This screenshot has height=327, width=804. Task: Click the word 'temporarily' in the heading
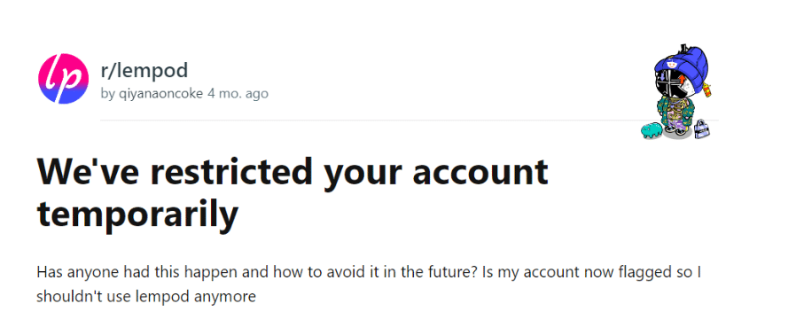(x=137, y=214)
